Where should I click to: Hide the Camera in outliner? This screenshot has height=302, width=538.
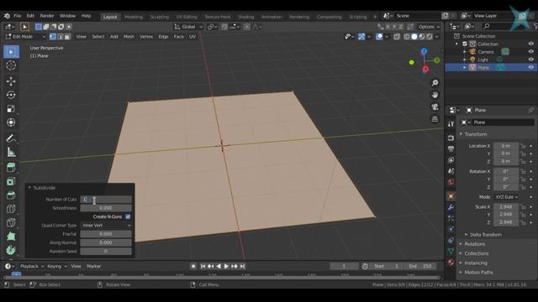tap(530, 52)
